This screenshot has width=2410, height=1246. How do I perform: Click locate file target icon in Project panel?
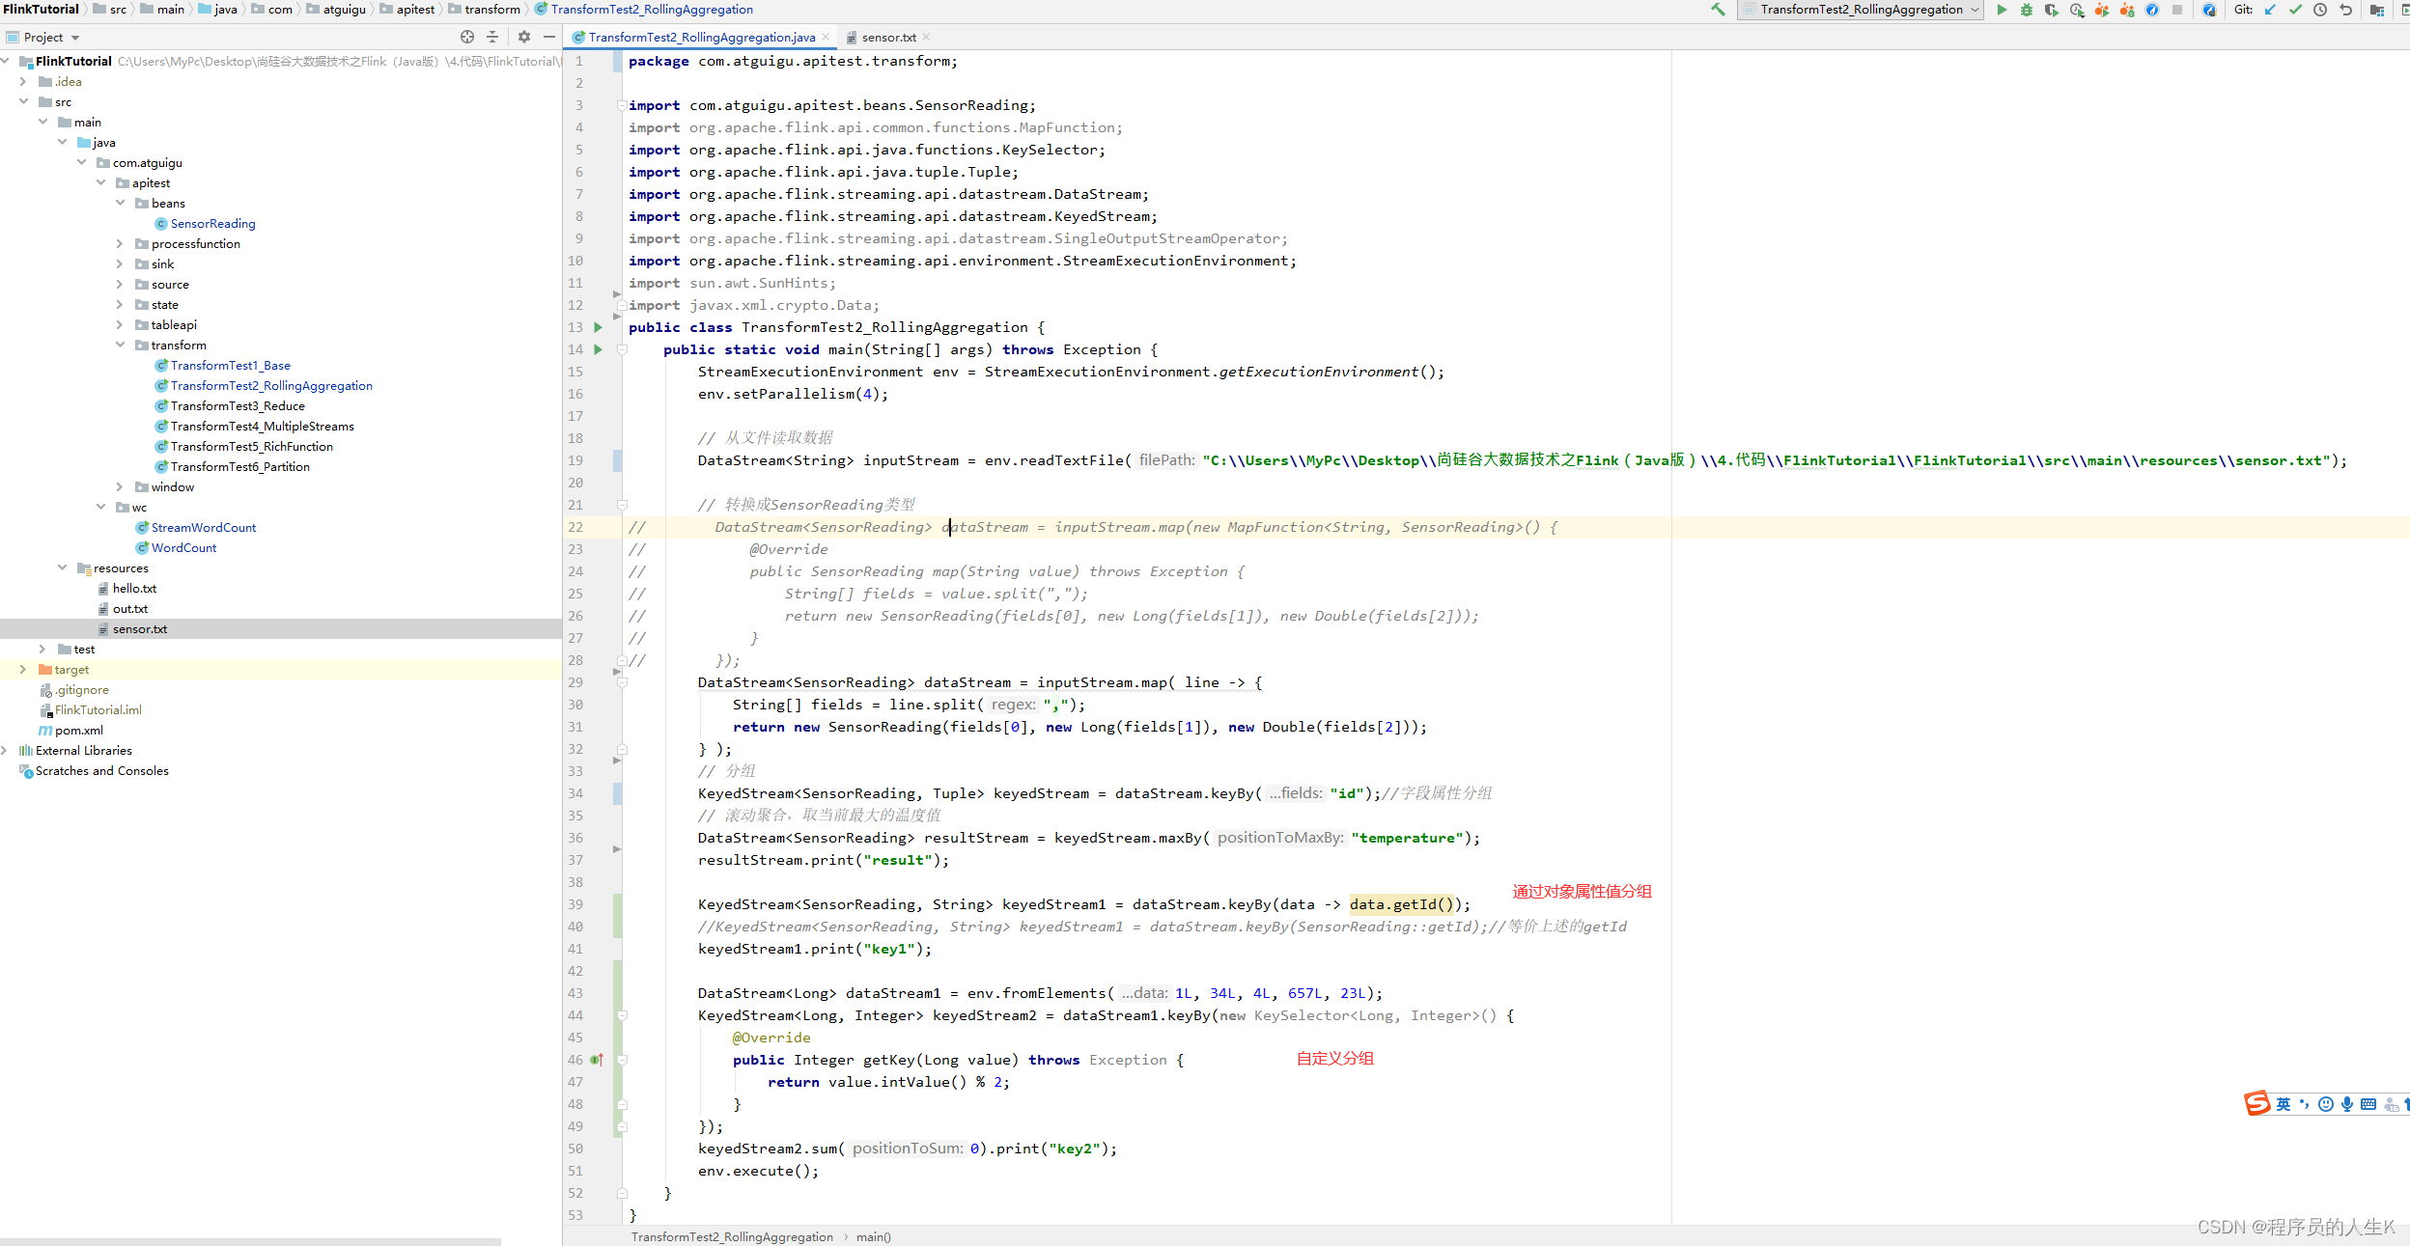(467, 37)
